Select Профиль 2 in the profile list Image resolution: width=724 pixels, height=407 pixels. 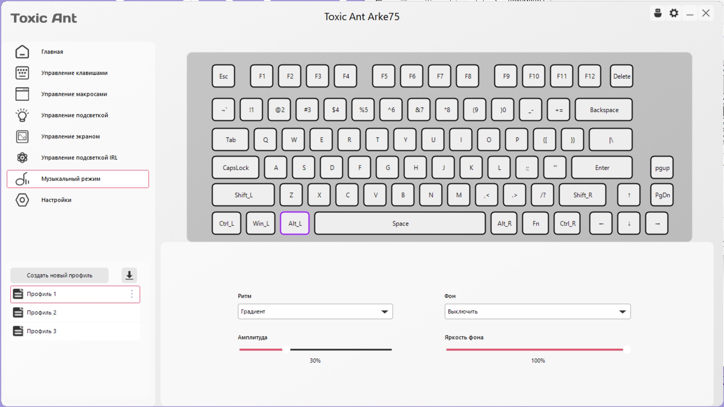75,313
